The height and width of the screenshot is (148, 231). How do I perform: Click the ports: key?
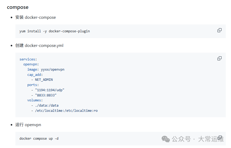coord(33,85)
